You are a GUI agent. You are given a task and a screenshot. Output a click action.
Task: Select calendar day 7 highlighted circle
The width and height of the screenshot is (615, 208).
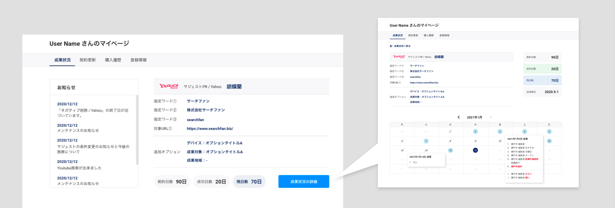coord(426,141)
